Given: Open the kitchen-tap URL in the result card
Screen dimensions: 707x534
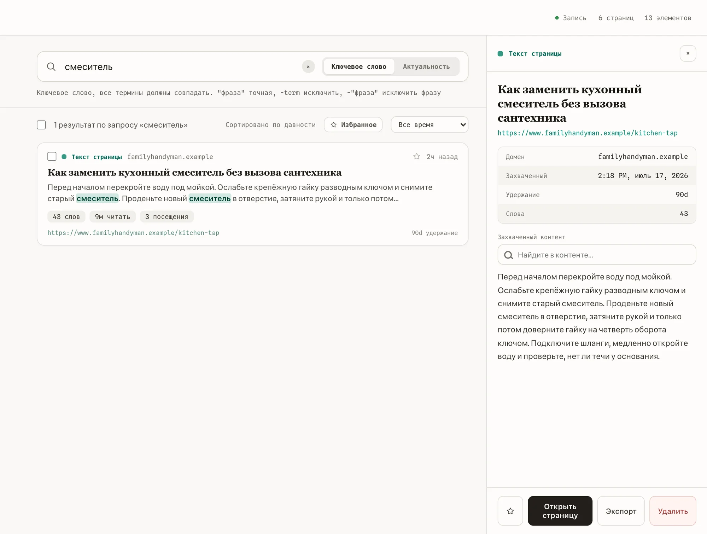Looking at the screenshot, I should point(133,233).
